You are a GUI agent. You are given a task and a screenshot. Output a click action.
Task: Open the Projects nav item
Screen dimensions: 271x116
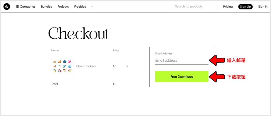[x=63, y=6]
